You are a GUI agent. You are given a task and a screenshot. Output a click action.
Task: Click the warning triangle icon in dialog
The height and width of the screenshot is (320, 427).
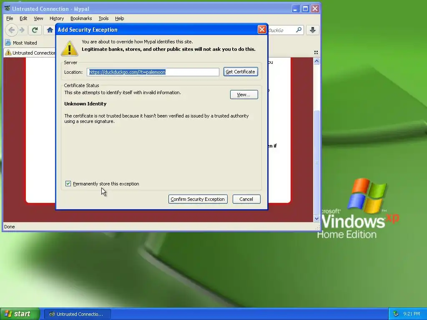pyautogui.click(x=70, y=48)
